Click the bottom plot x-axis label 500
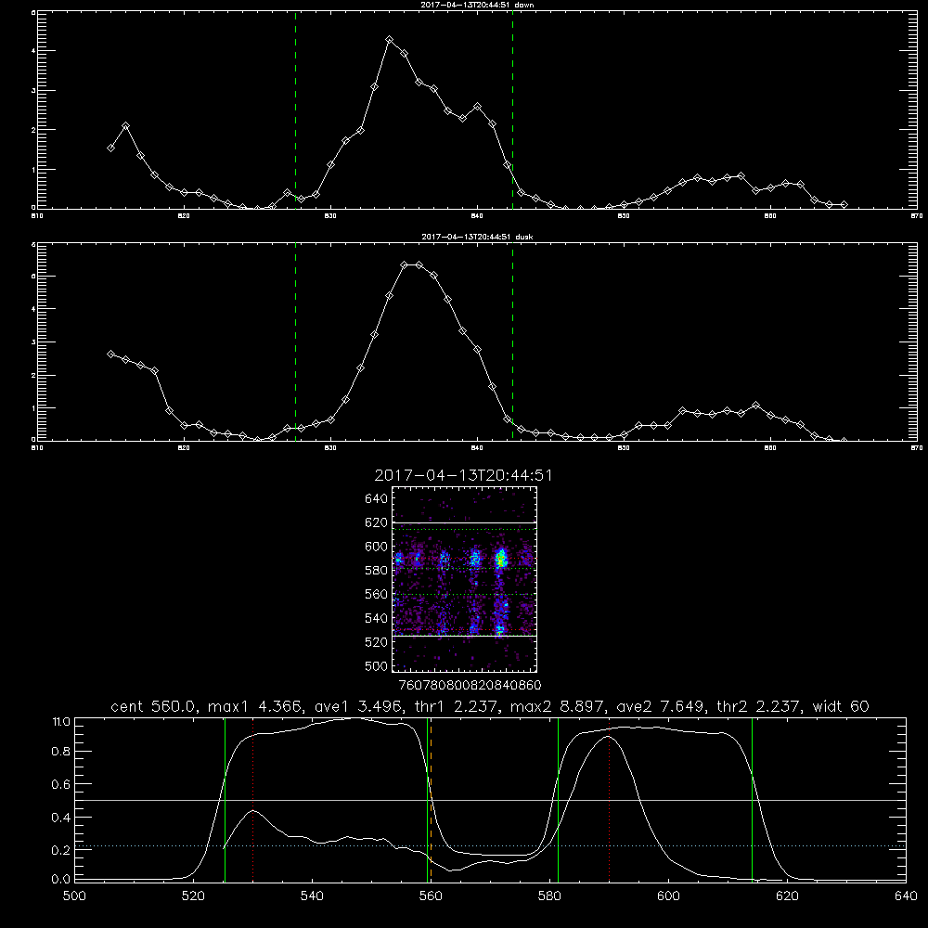This screenshot has width=928, height=928. [x=74, y=896]
